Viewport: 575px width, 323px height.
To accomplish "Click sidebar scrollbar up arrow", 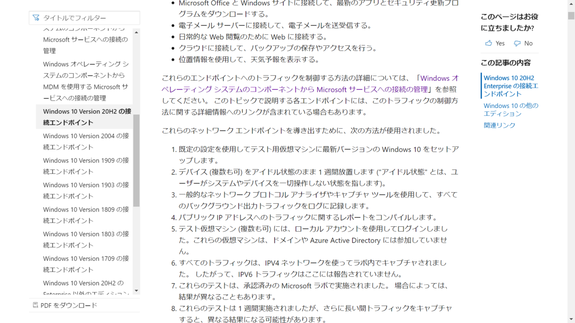I will (136, 33).
